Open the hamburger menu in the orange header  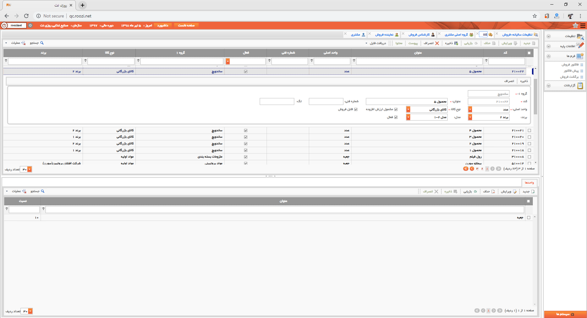click(583, 26)
